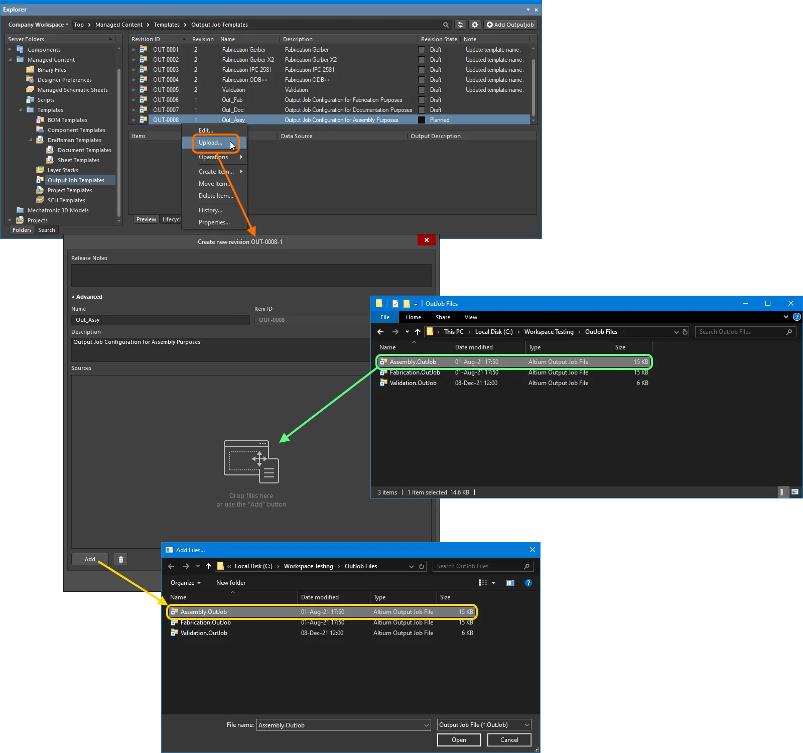803x753 pixels.
Task: Click the Scripts folder icon
Action: (x=30, y=100)
